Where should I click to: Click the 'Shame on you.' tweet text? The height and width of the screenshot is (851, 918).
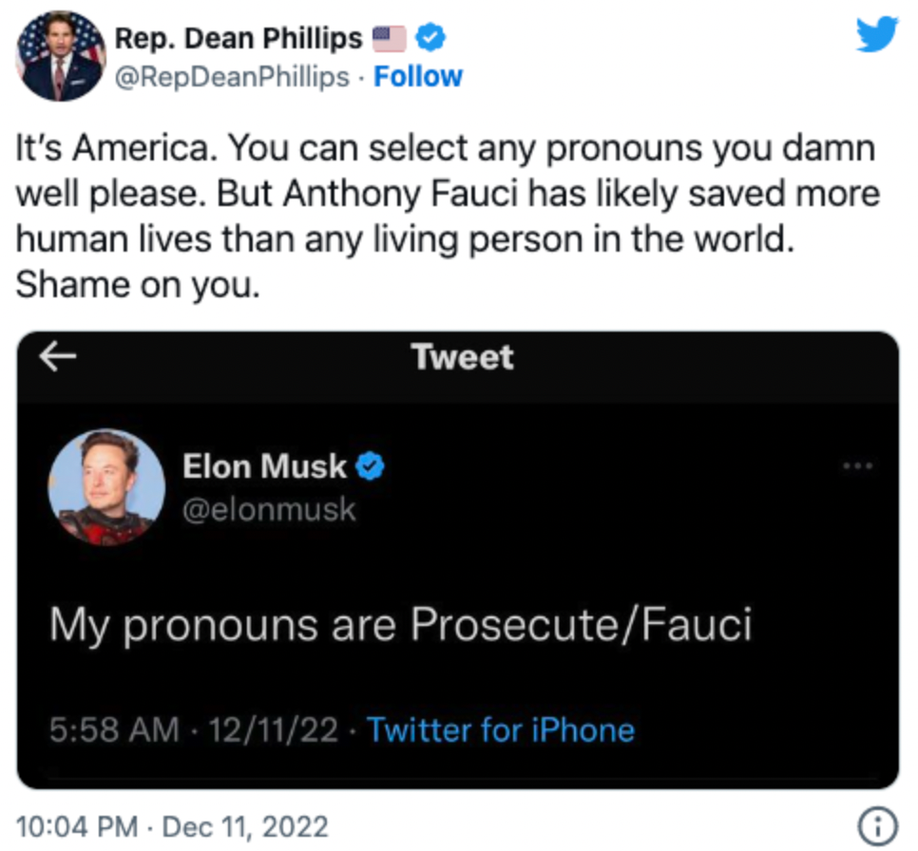point(138,285)
